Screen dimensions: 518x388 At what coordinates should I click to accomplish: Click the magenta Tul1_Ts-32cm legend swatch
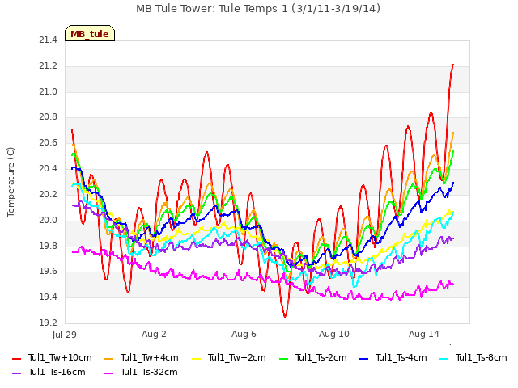(x=108, y=373)
